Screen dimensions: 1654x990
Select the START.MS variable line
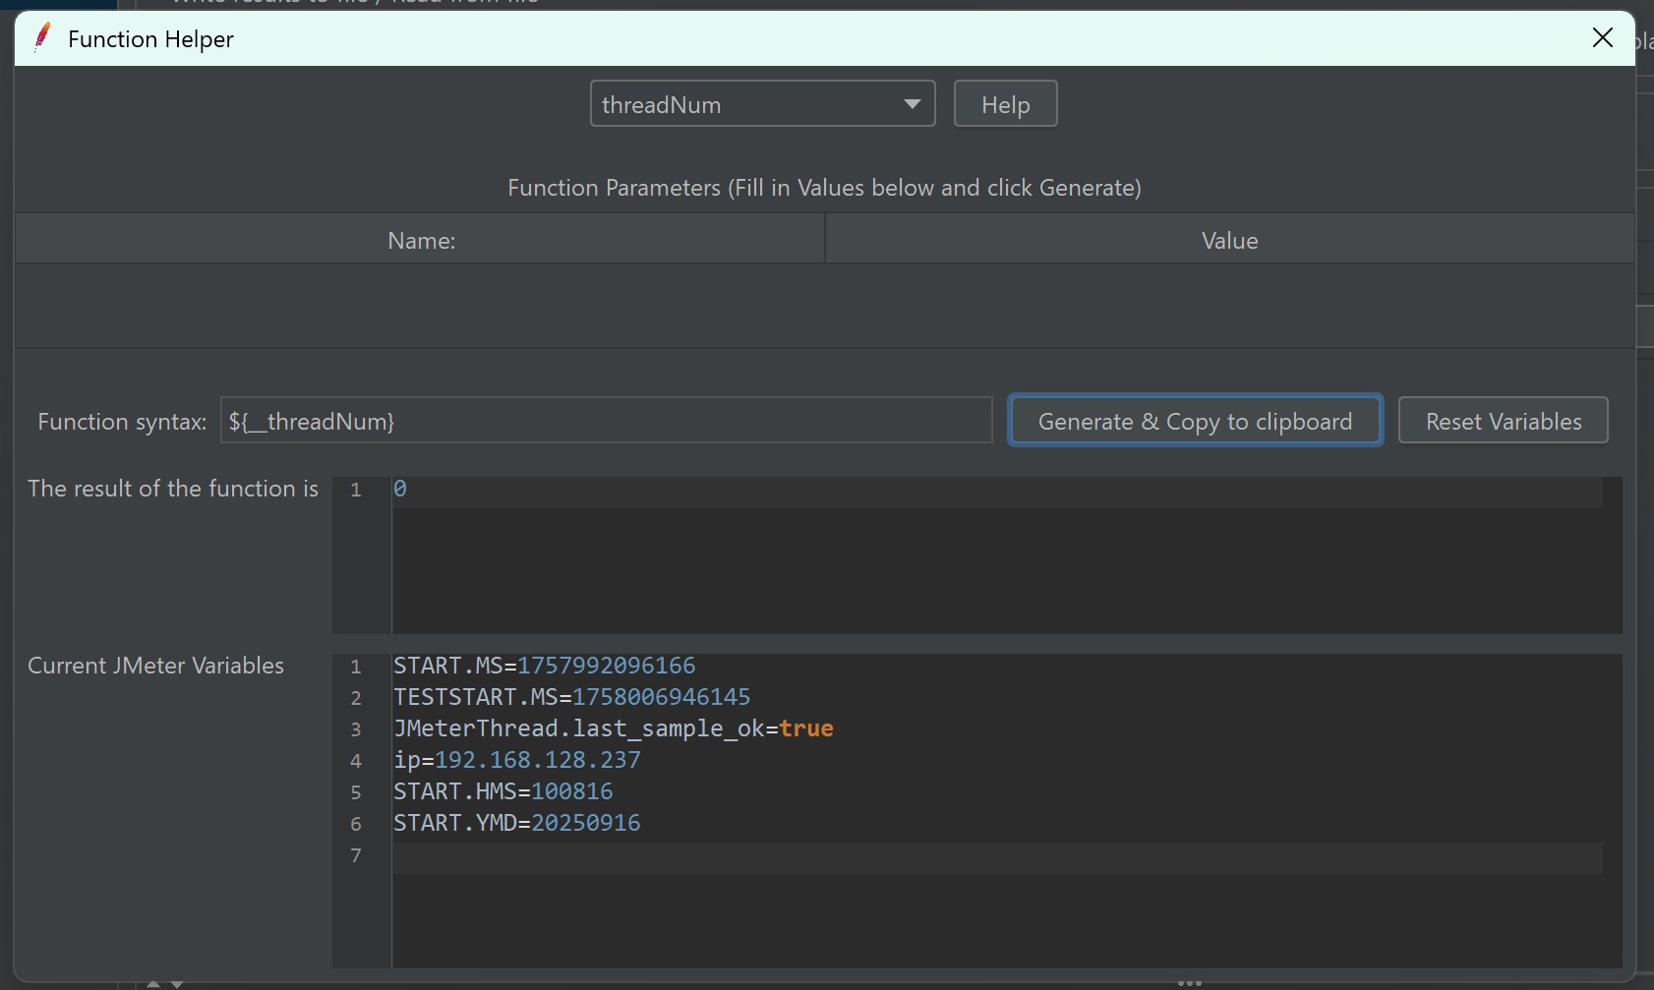pyautogui.click(x=544, y=666)
